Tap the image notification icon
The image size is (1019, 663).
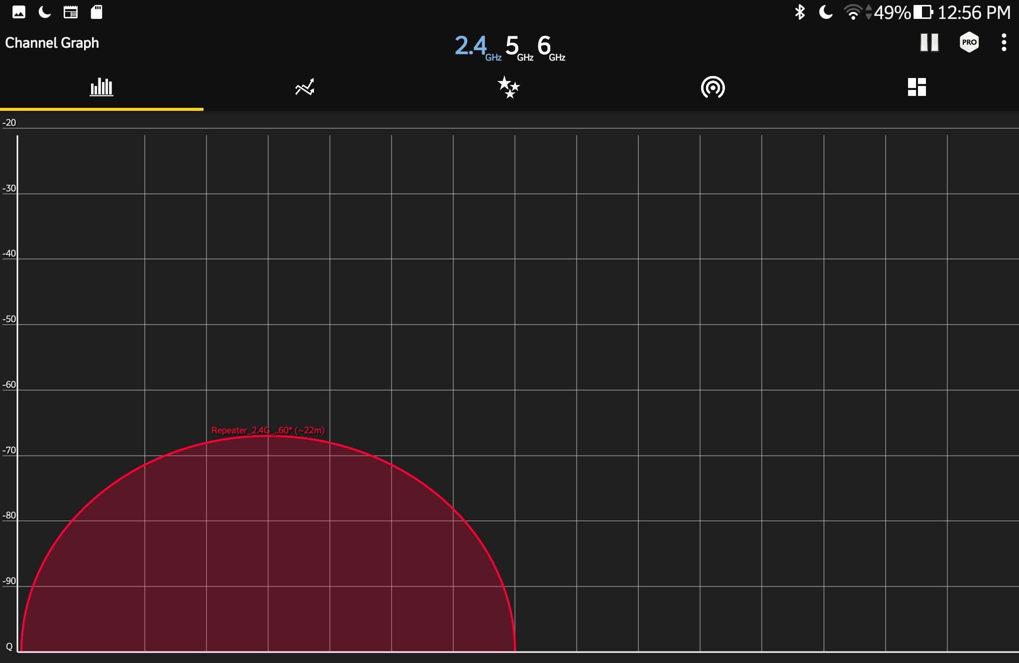[19, 12]
